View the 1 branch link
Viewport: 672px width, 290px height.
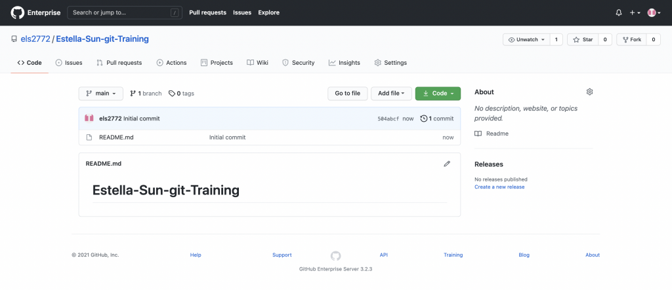click(146, 93)
